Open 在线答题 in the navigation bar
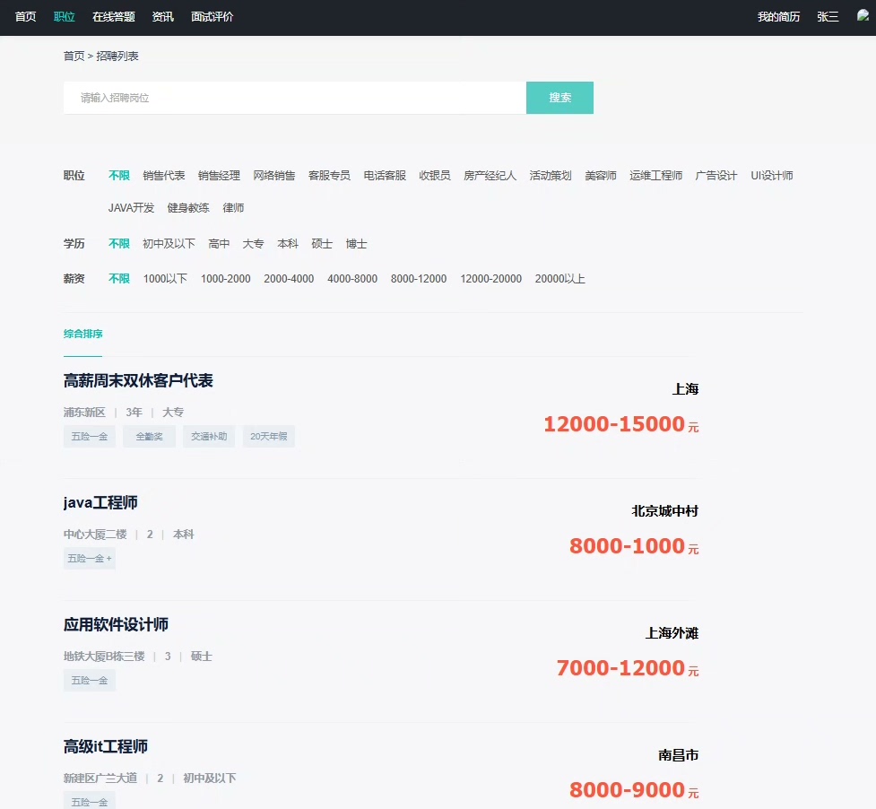Image resolution: width=876 pixels, height=809 pixels. point(113,17)
